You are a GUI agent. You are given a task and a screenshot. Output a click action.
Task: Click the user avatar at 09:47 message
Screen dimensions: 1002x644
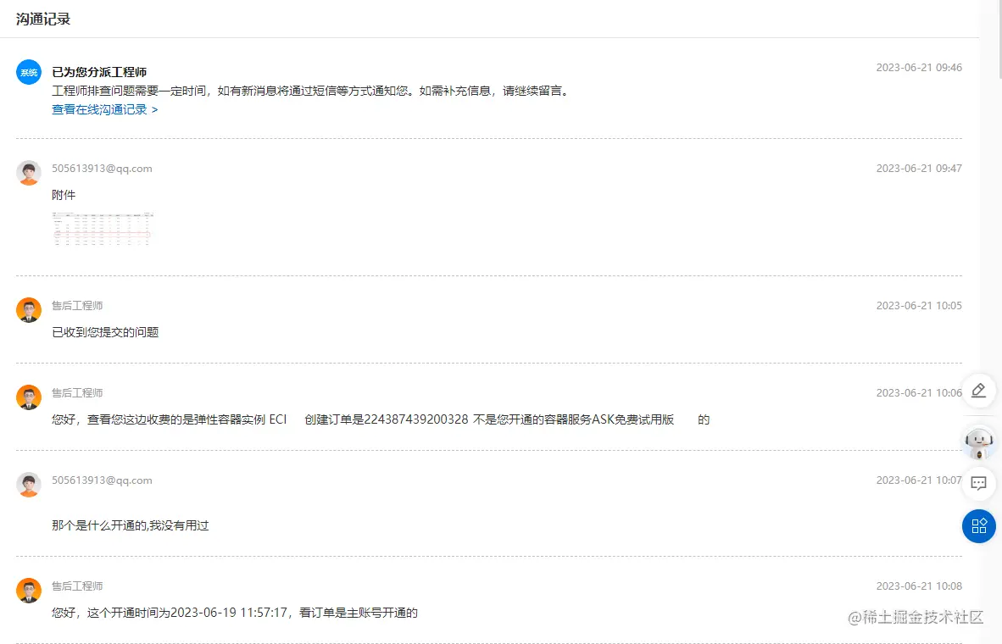[x=29, y=173]
